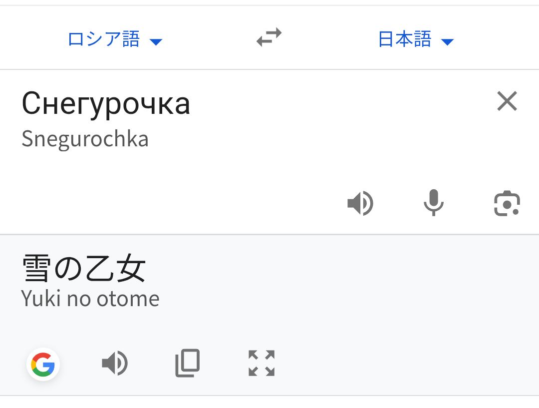Image resolution: width=539 pixels, height=408 pixels.
Task: Swap the source and target languages
Action: coord(269,37)
